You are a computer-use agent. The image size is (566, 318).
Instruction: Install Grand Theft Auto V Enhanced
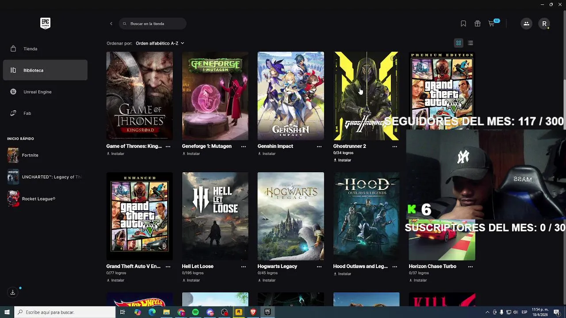click(x=115, y=280)
